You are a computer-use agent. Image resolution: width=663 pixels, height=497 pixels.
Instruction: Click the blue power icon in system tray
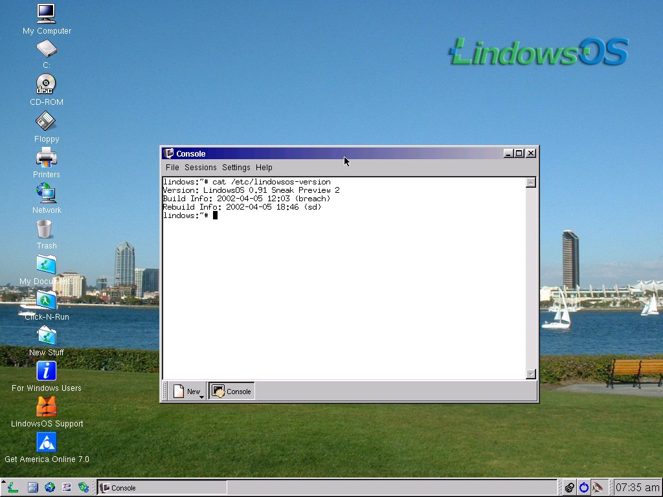[583, 487]
